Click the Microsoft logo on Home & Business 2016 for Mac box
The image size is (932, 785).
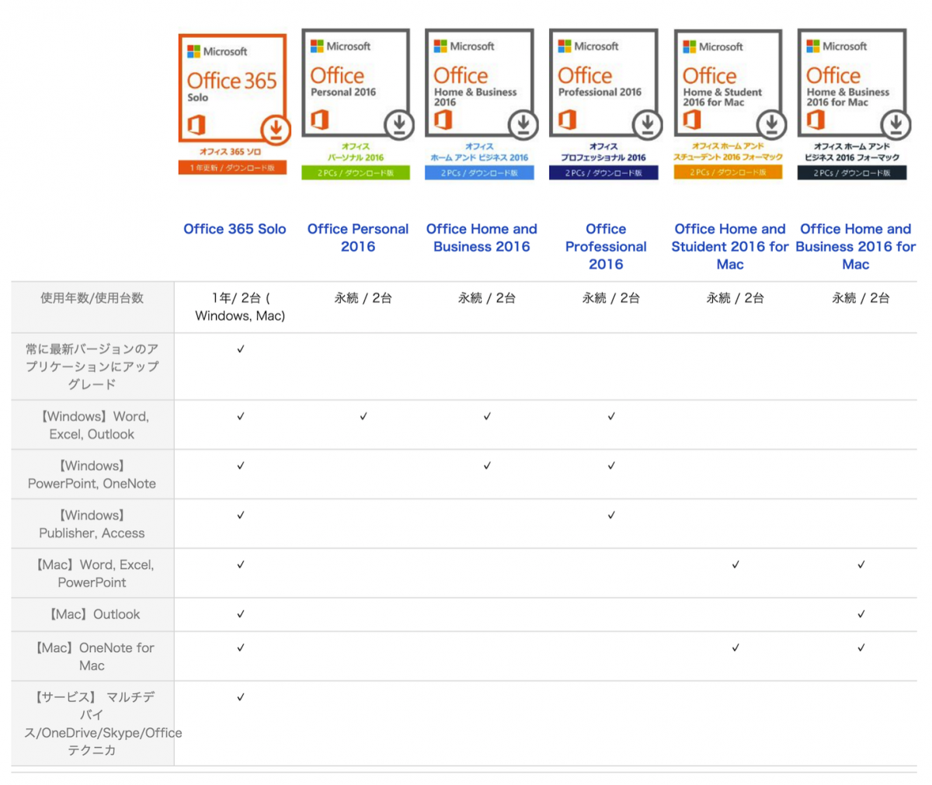812,47
